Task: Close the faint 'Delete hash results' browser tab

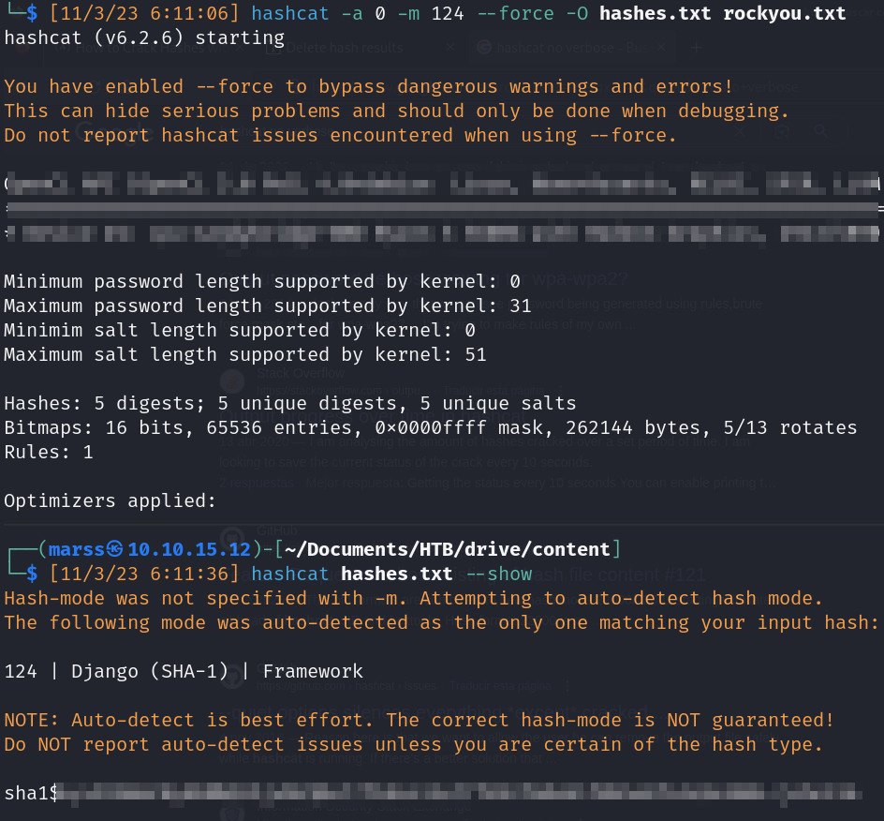Action: (x=449, y=47)
